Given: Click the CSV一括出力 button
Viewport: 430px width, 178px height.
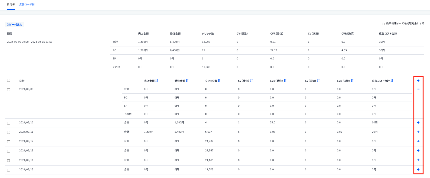Looking at the screenshot, I should click(x=15, y=25).
